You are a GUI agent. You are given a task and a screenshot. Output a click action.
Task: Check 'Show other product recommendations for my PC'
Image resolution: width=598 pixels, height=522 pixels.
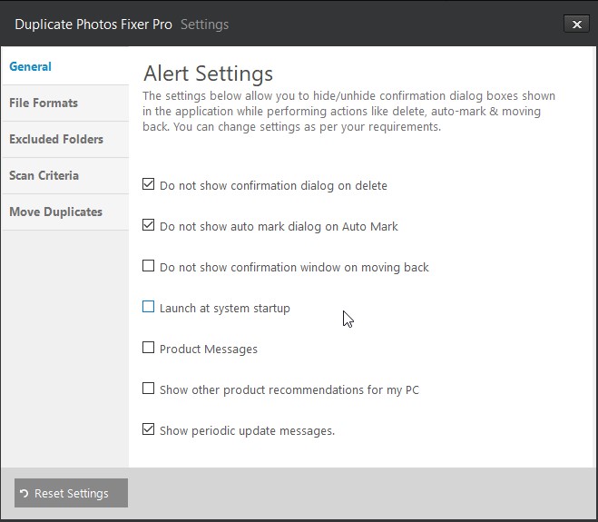click(149, 389)
